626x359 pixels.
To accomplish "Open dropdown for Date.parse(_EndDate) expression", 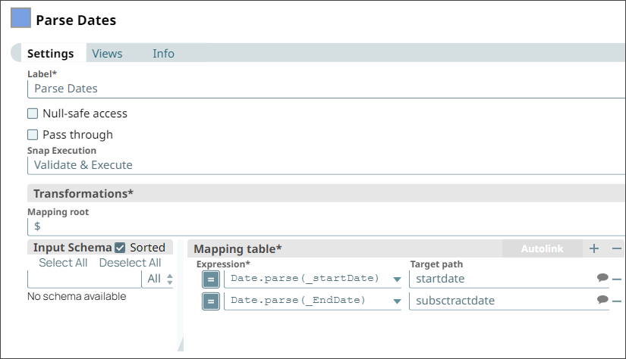I will [397, 301].
